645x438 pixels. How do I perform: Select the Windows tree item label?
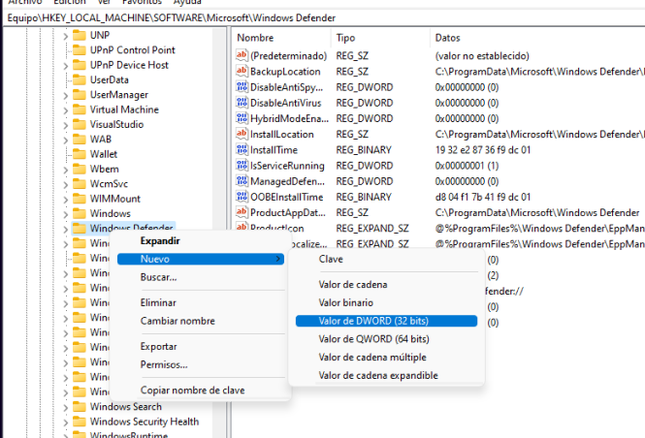(x=111, y=213)
